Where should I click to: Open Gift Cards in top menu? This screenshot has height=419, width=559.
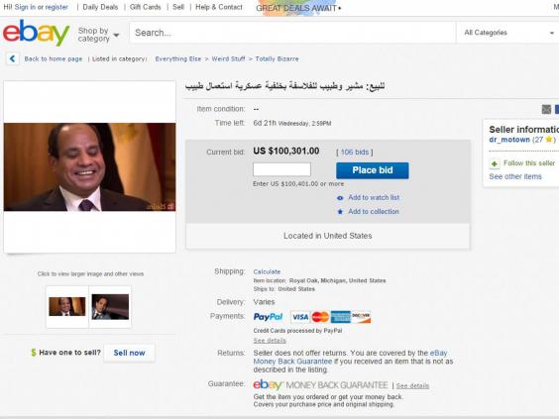pos(145,7)
